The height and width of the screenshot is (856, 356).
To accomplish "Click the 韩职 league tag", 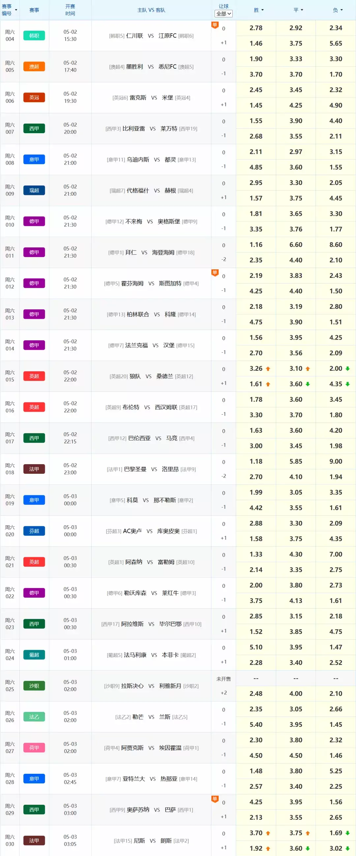I will point(34,36).
